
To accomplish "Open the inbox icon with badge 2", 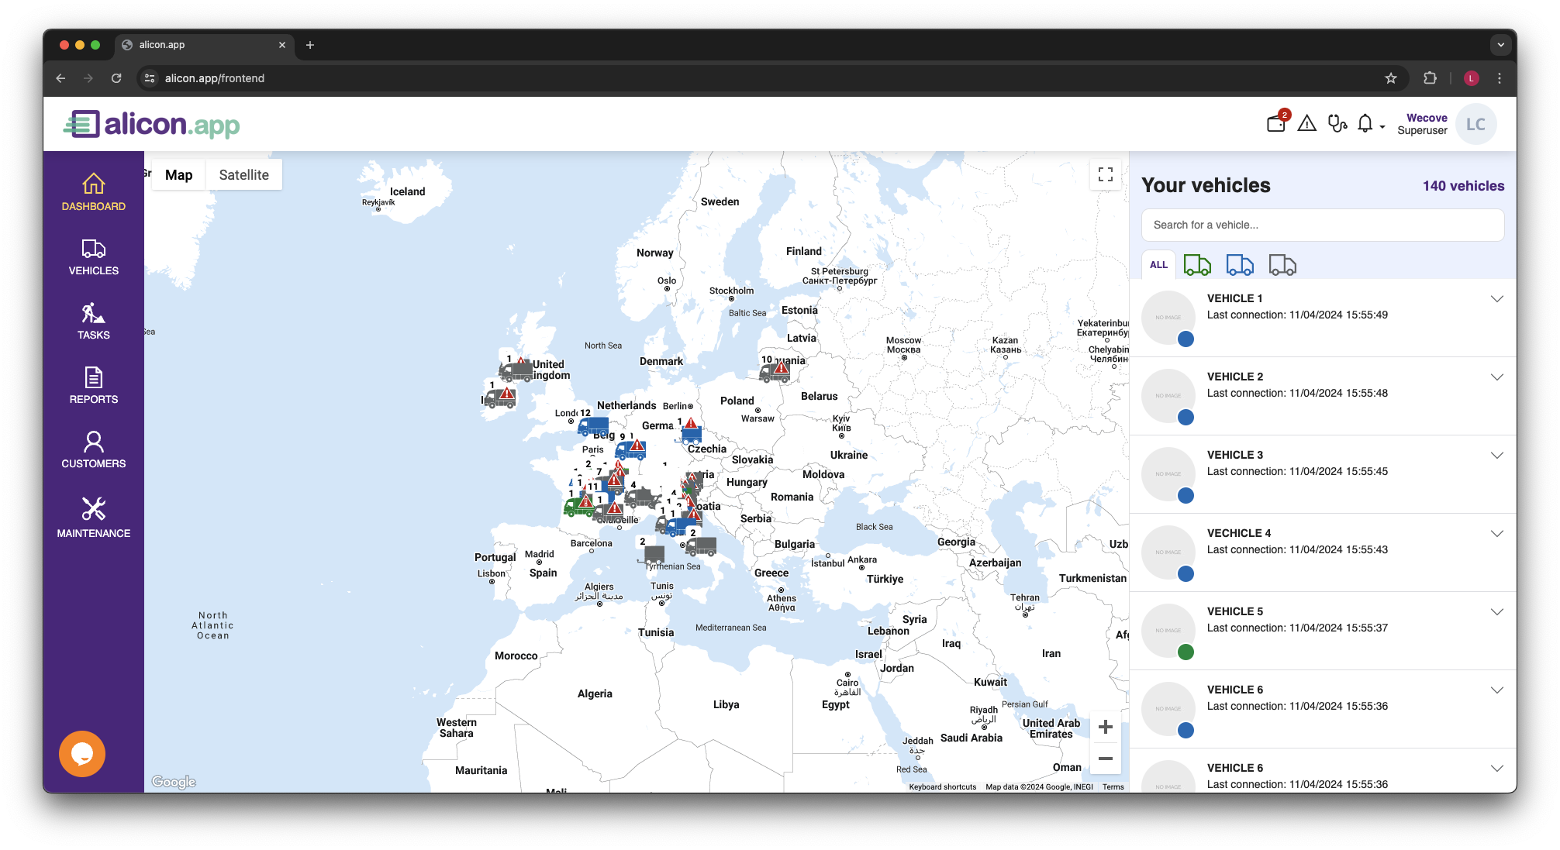I will click(1277, 122).
